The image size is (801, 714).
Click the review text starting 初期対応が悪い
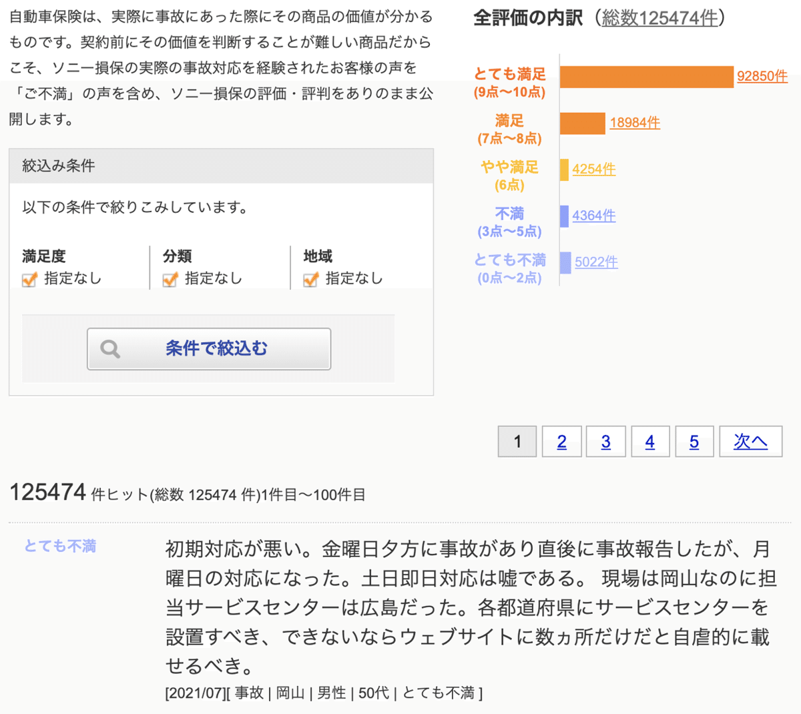471,607
